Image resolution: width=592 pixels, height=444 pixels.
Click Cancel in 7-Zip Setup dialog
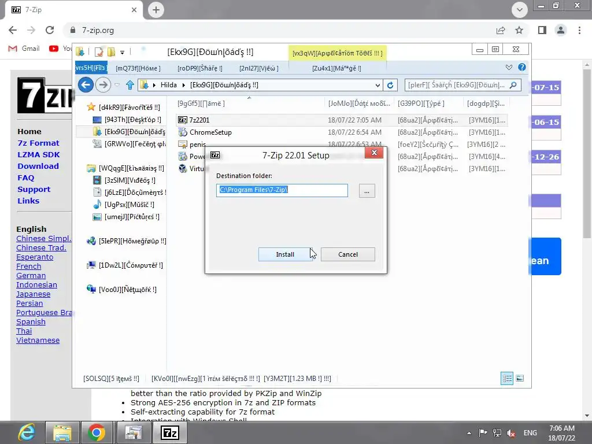coord(347,254)
